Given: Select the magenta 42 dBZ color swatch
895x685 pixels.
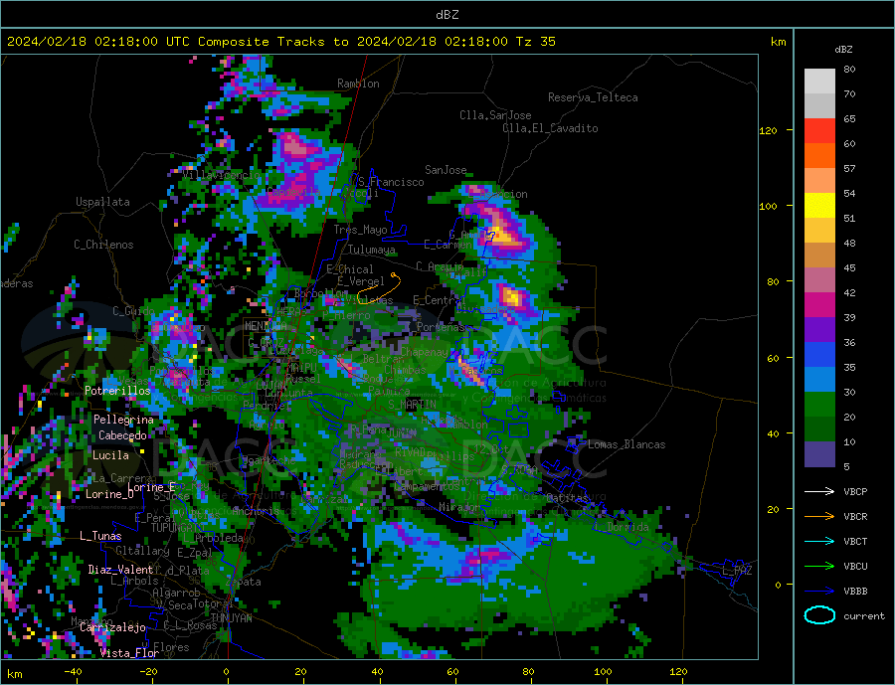Looking at the screenshot, I should coord(819,305).
